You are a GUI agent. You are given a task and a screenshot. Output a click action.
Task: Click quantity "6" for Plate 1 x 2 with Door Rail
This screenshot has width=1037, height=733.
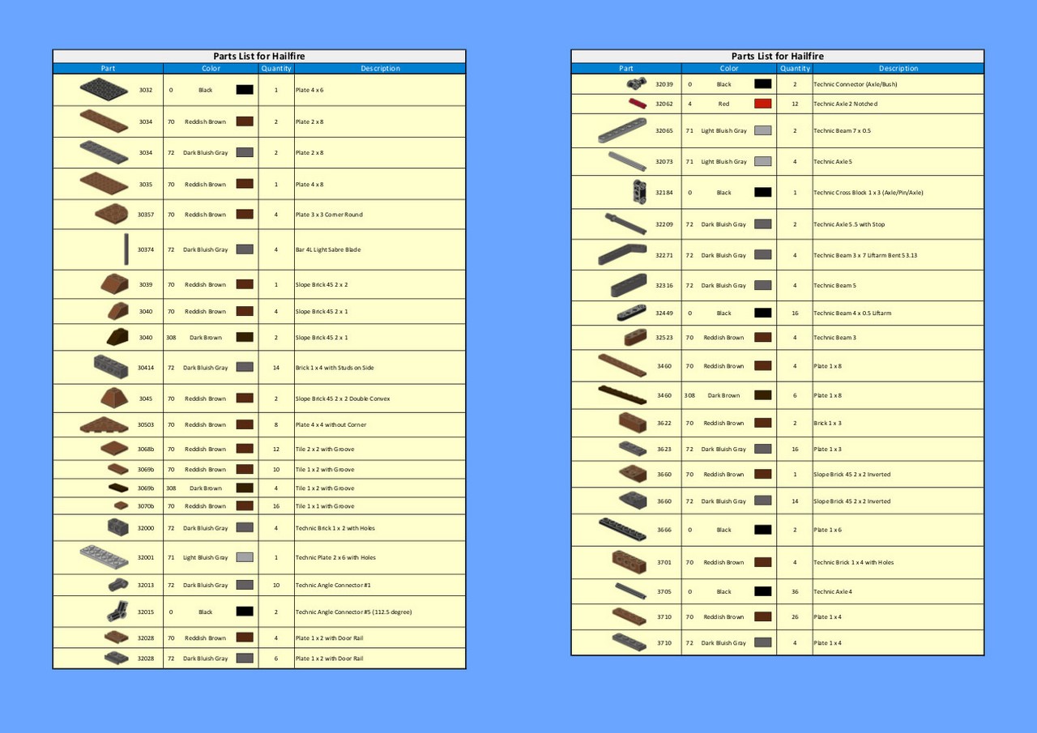276,658
